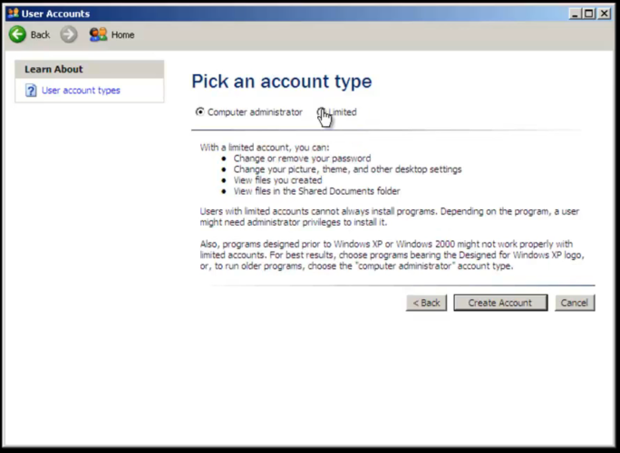
Task: Maximize the User Accounts window
Action: [x=589, y=14]
